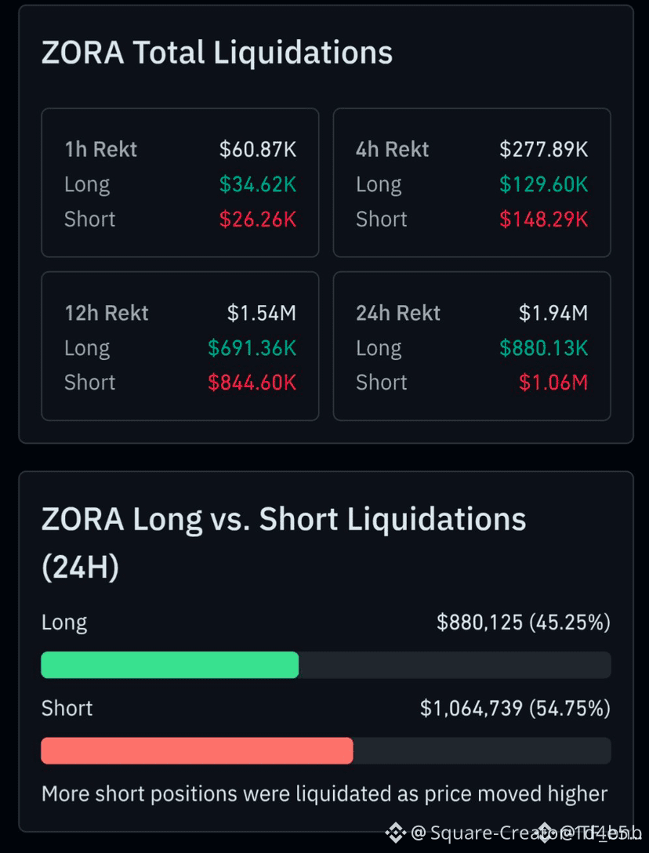The width and height of the screenshot is (649, 853).
Task: Click the $277.89K 4h Rekt total
Action: 544,149
